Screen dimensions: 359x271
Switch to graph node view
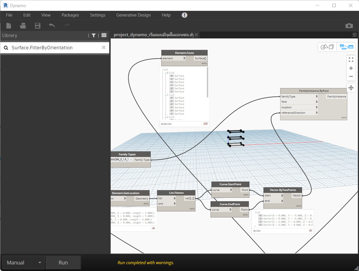click(346, 47)
